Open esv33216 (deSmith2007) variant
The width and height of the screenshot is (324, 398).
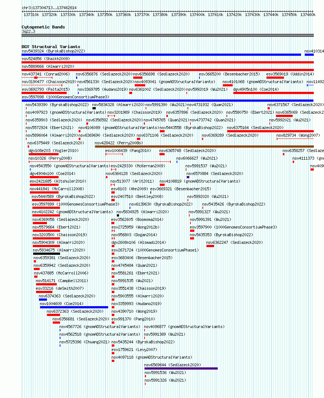click(x=60, y=288)
